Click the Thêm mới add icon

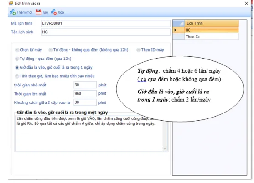tap(13, 12)
